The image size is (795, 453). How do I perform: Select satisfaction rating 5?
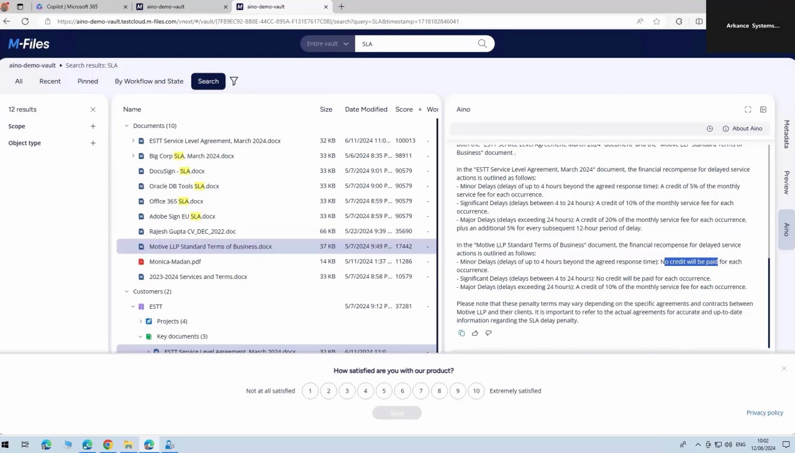click(384, 391)
